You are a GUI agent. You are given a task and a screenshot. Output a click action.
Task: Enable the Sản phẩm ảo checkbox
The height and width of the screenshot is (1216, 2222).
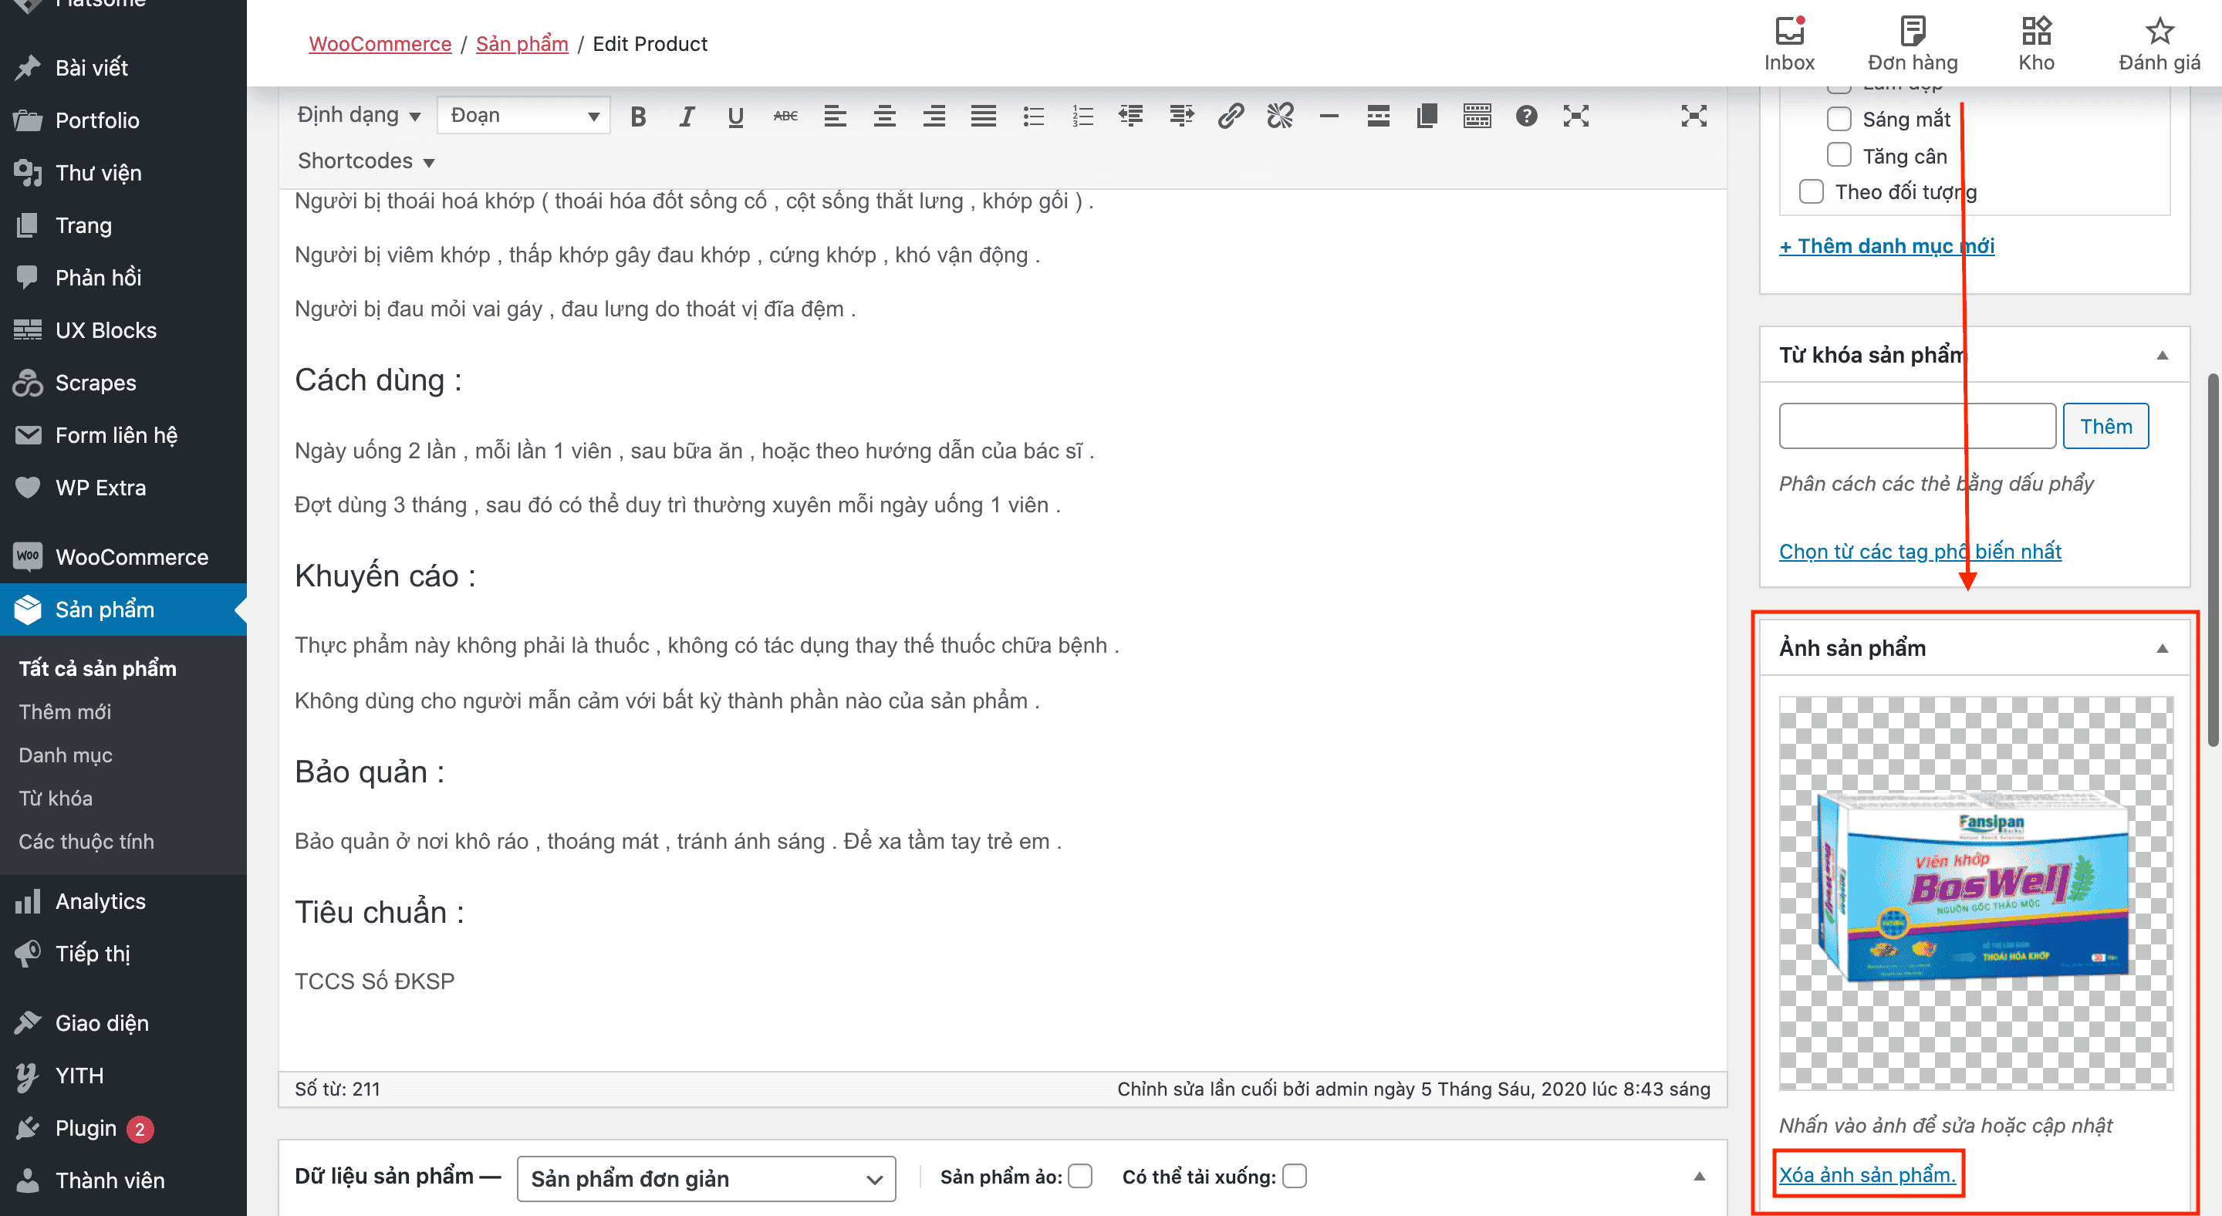pos(1080,1177)
